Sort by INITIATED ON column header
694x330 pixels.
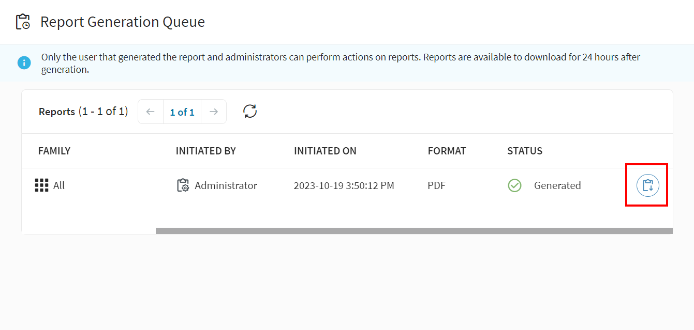click(x=325, y=151)
